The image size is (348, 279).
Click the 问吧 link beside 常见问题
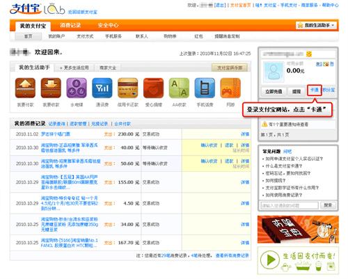click(287, 152)
